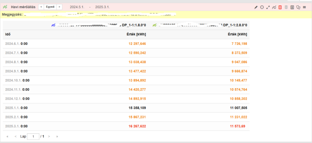Go to next period with > button
312x143 pixels.
click(59, 7)
